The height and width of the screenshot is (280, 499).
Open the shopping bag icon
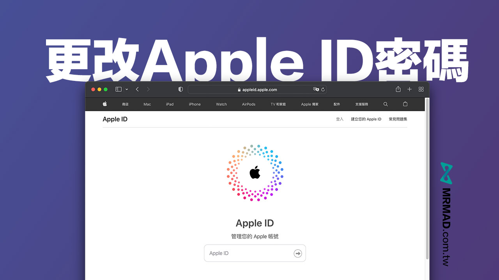tap(405, 104)
